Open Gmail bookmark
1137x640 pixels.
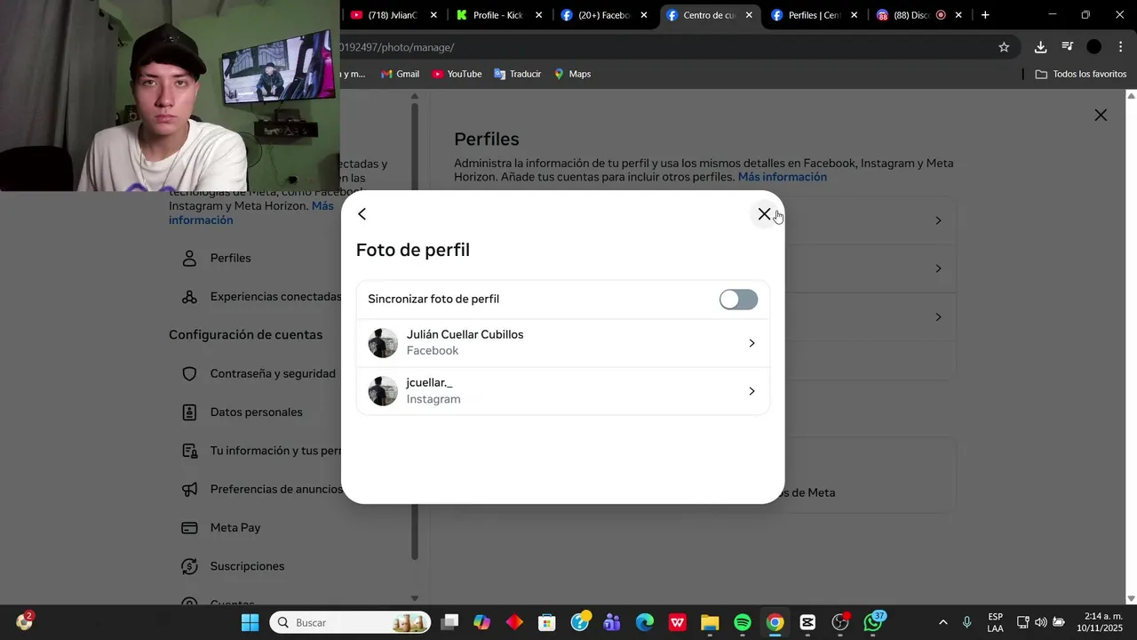(x=400, y=74)
